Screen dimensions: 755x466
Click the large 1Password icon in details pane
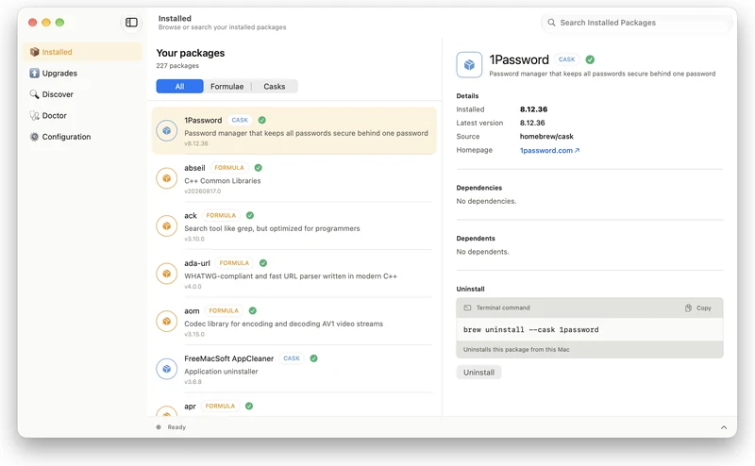(x=469, y=65)
